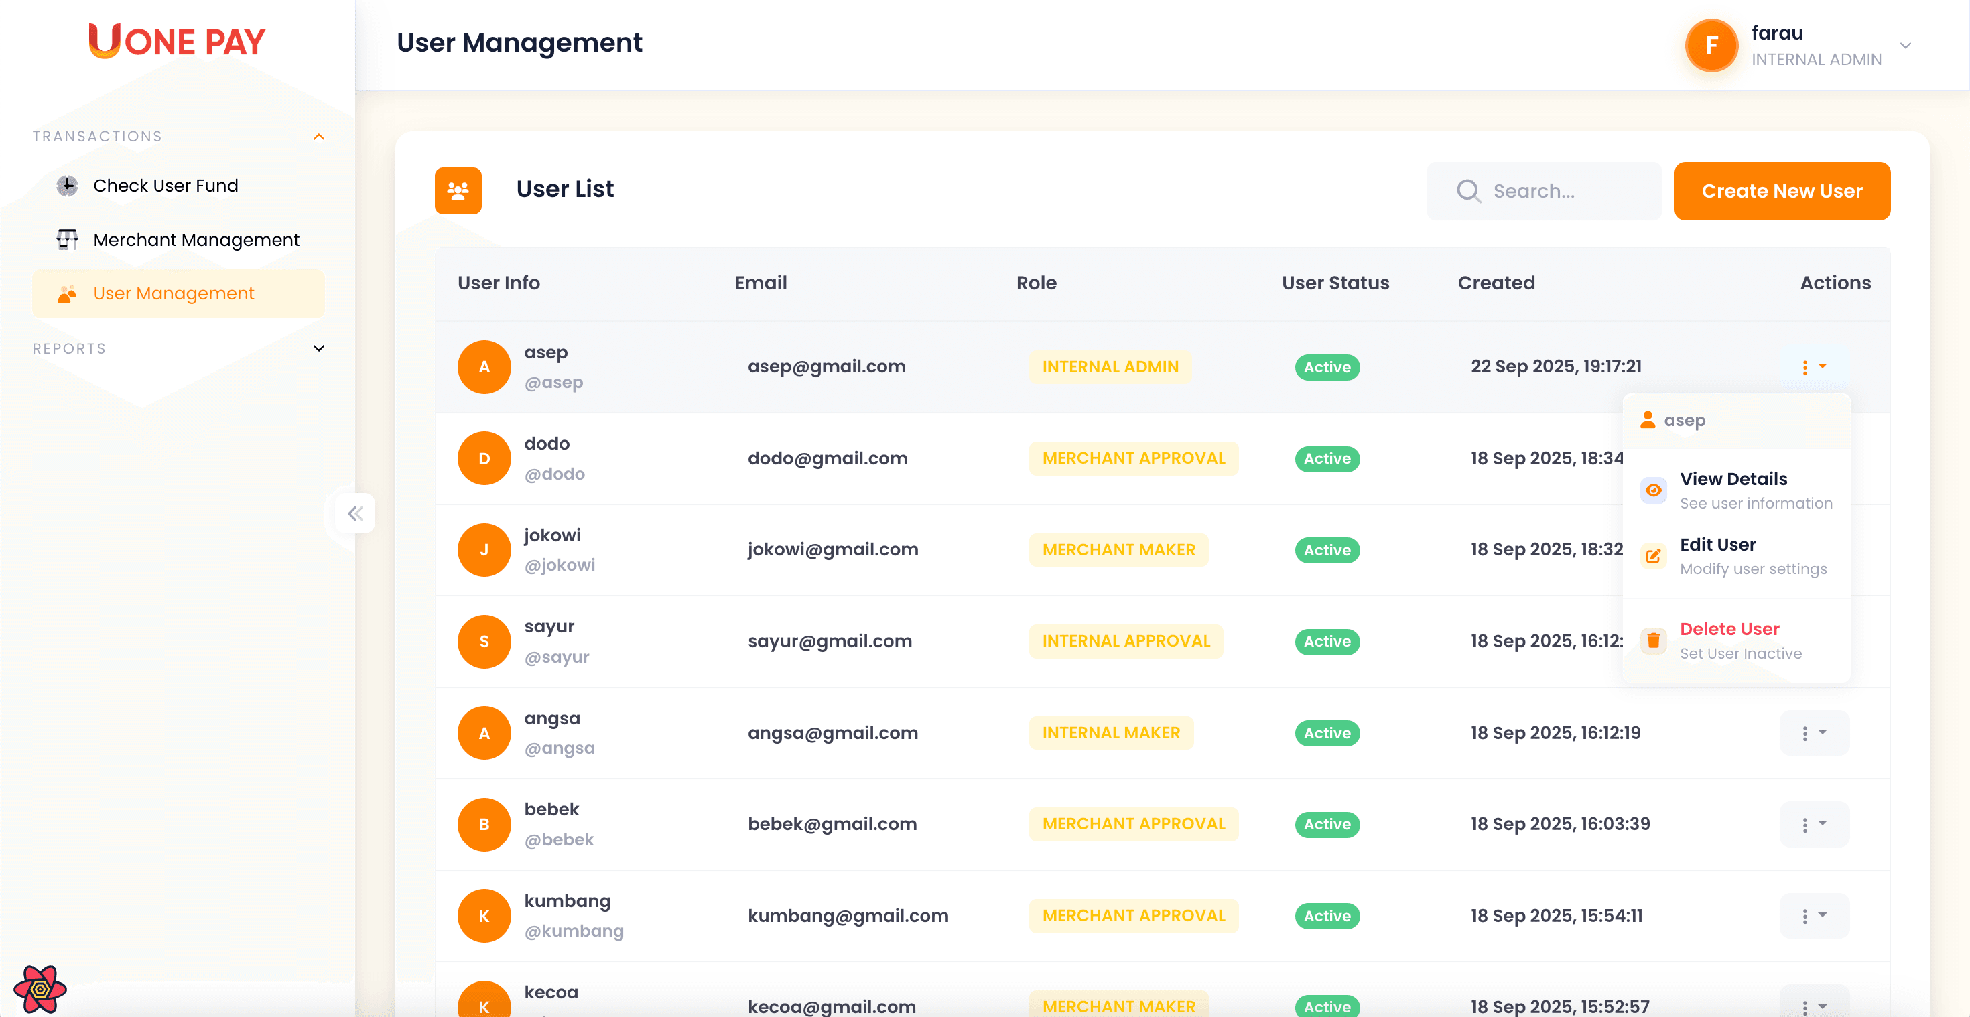Go to User Management in sidebar
The image size is (1970, 1017).
(x=174, y=293)
